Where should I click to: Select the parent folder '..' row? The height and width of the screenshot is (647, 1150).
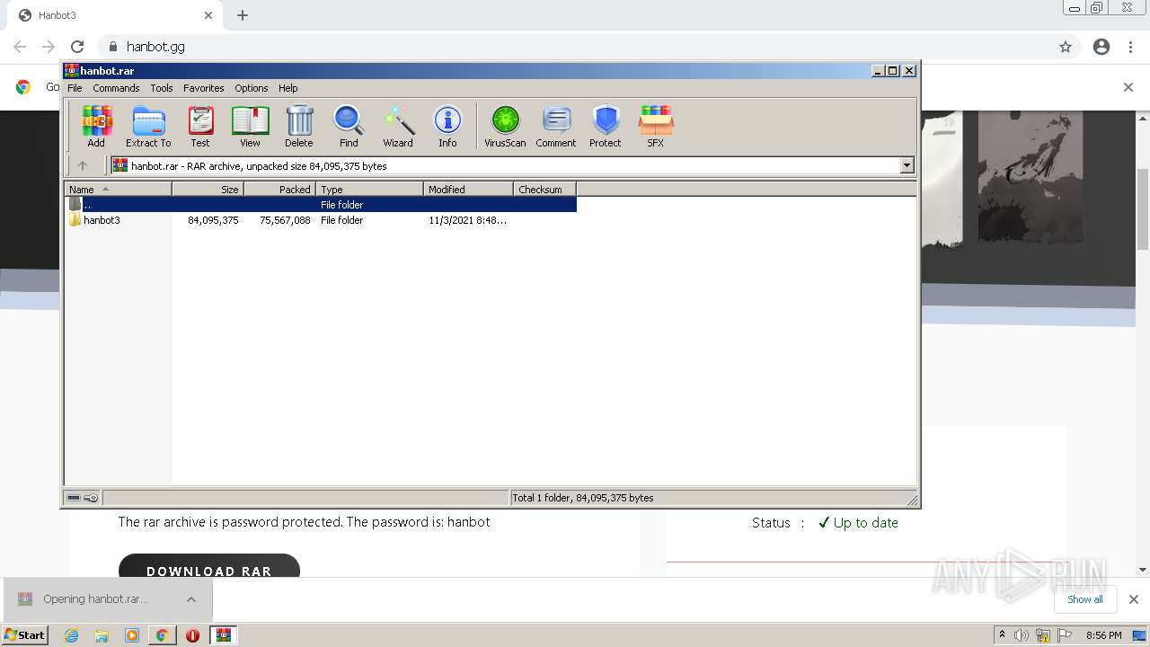click(321, 204)
